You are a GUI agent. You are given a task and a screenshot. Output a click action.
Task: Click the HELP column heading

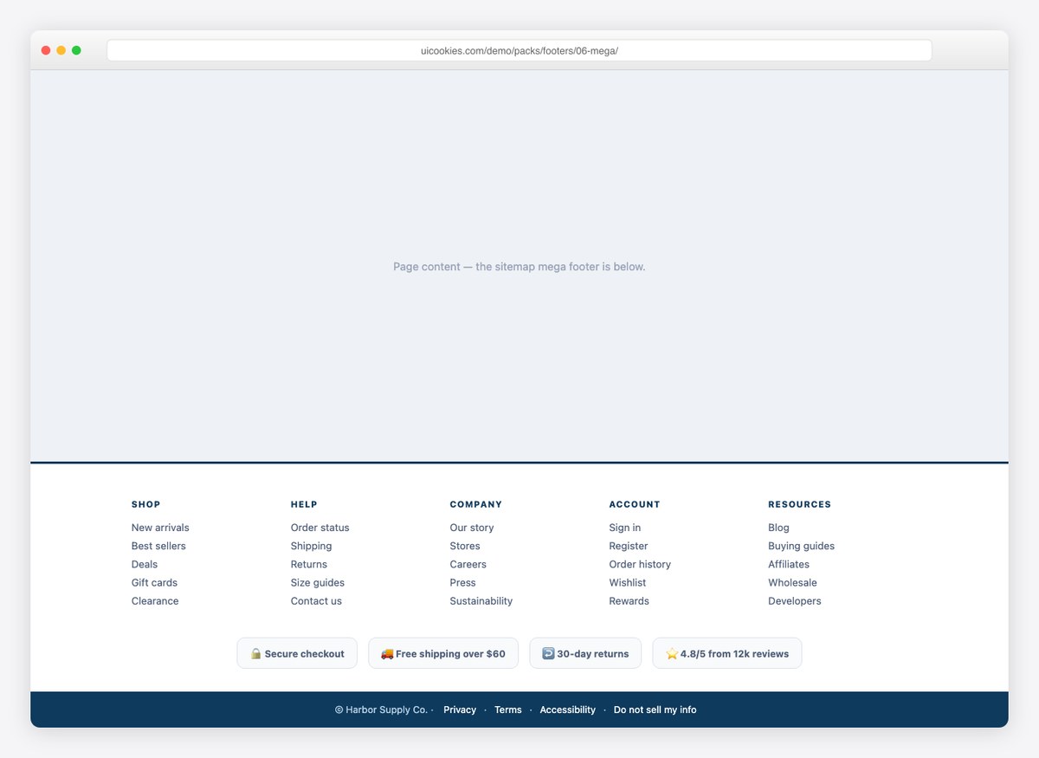pos(304,504)
